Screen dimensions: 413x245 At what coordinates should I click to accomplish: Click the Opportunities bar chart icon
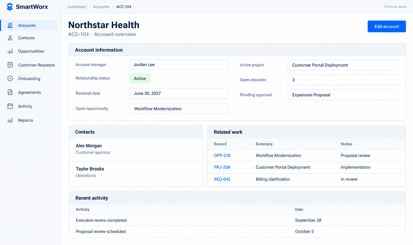10,51
